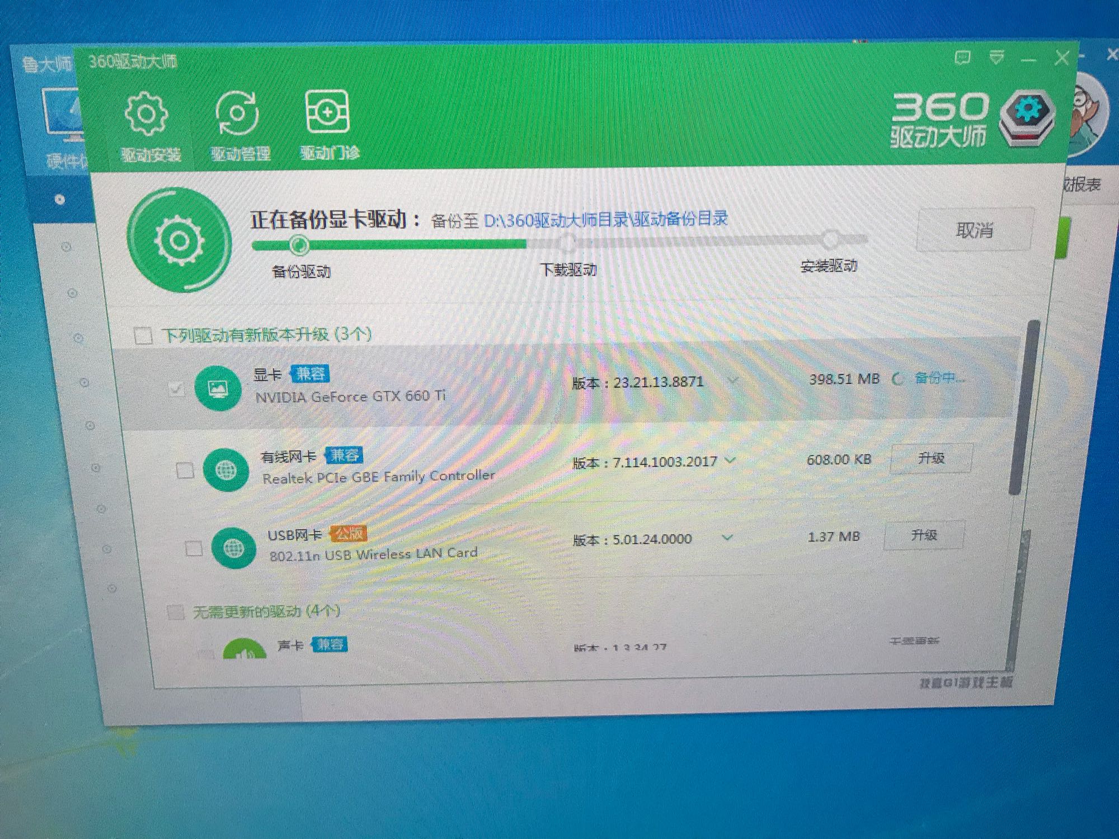The height and width of the screenshot is (839, 1119).
Task: Upgrade the Realtek PCIe GBE driver
Action: tap(932, 459)
